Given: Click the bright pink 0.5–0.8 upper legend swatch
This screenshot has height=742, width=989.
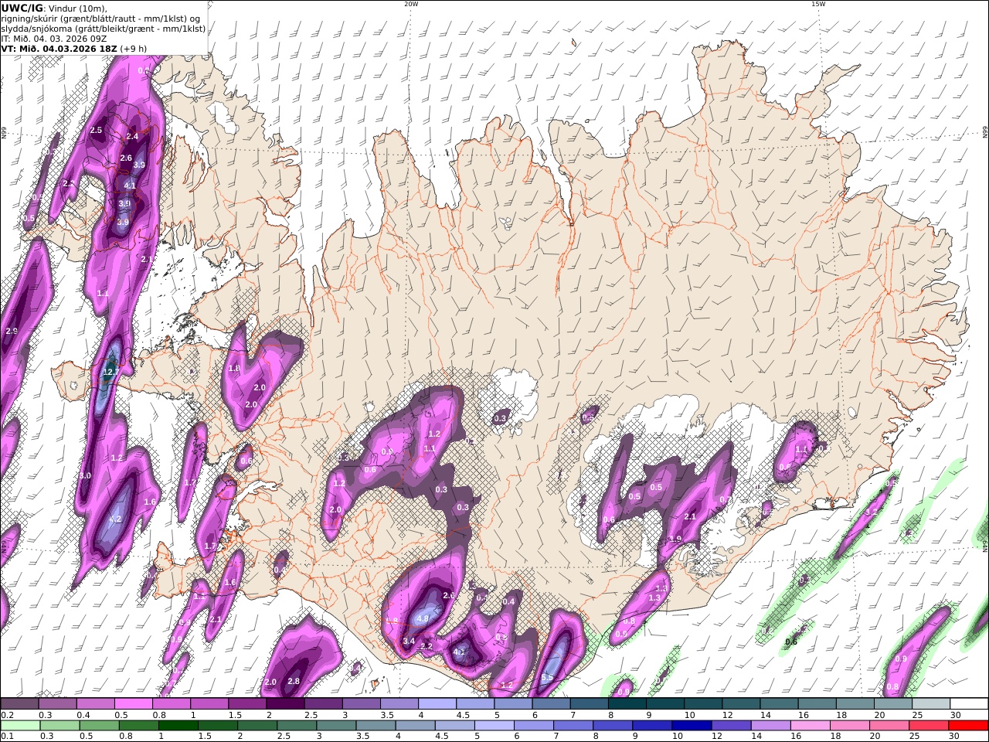Looking at the screenshot, I should click(x=133, y=704).
